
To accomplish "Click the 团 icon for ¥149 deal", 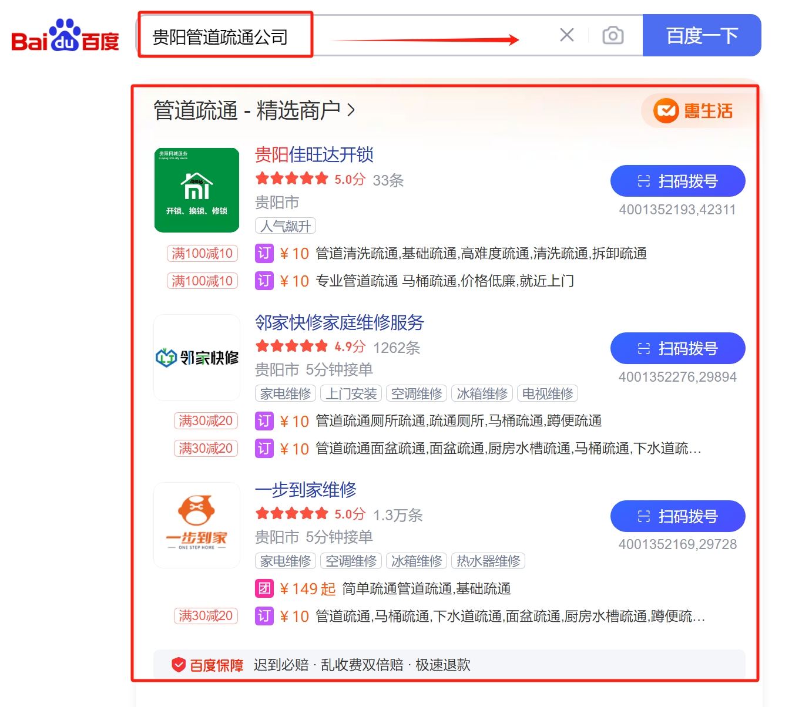I will (264, 588).
